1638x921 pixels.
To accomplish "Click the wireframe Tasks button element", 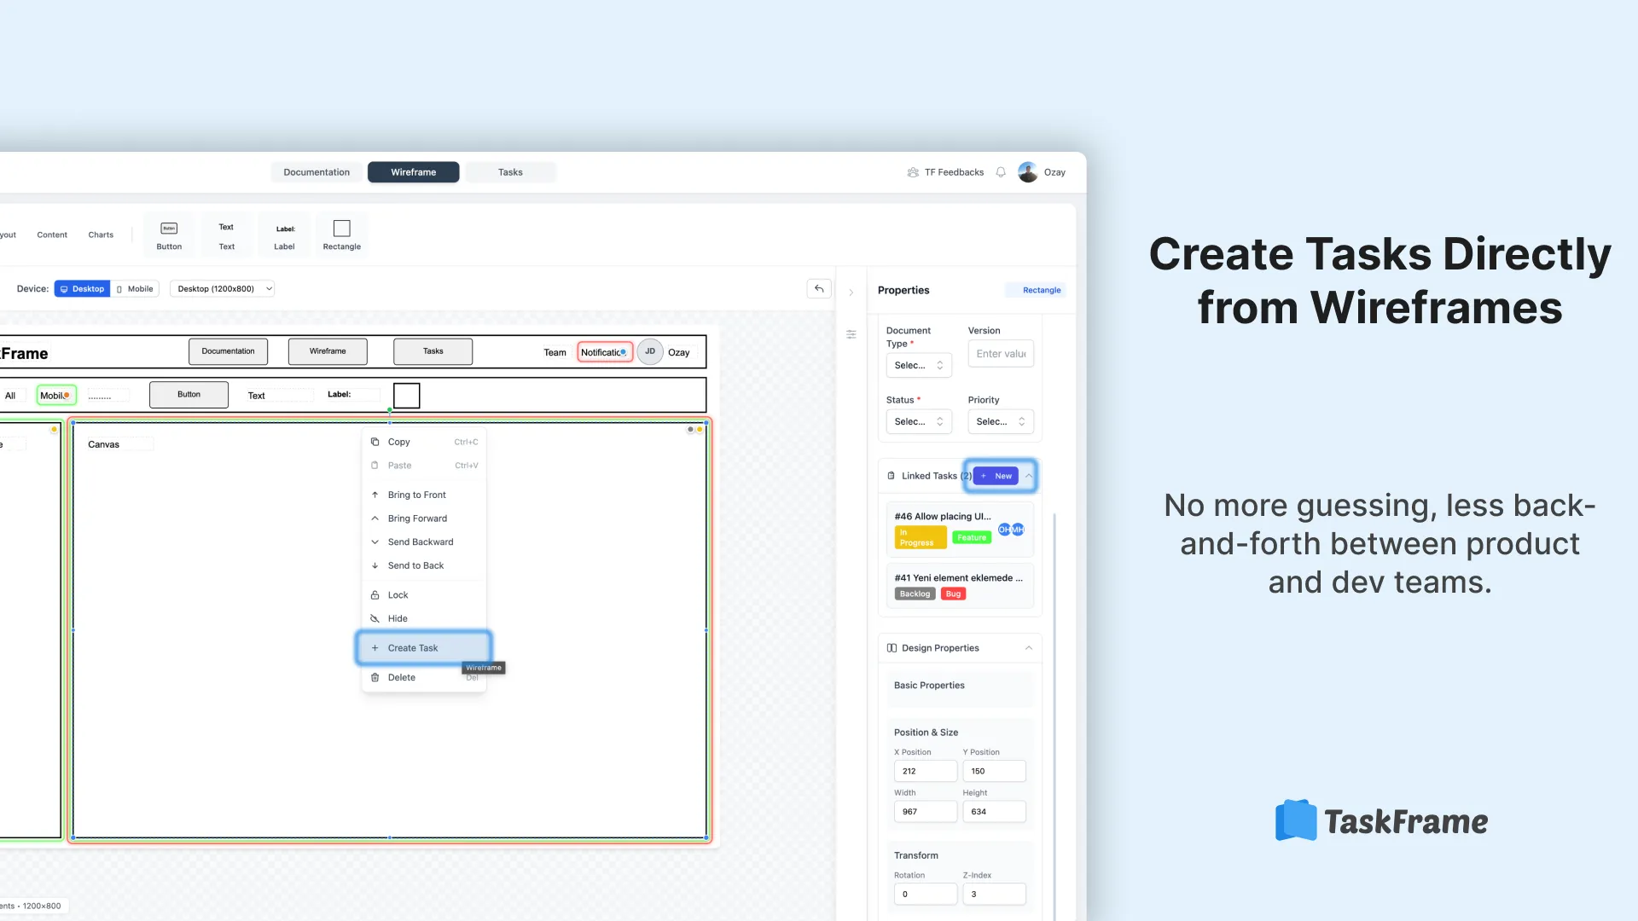I will pos(433,351).
